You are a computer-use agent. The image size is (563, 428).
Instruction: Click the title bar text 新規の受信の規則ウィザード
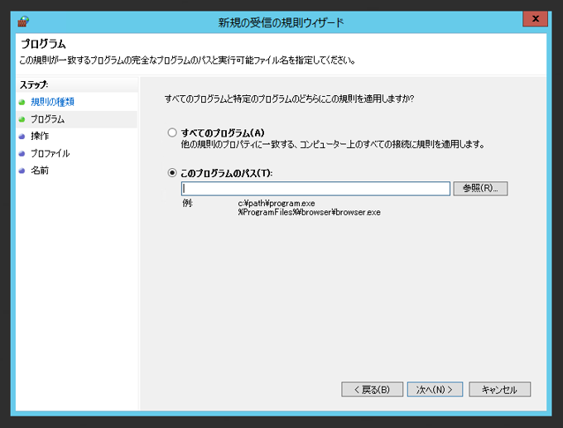(x=281, y=22)
